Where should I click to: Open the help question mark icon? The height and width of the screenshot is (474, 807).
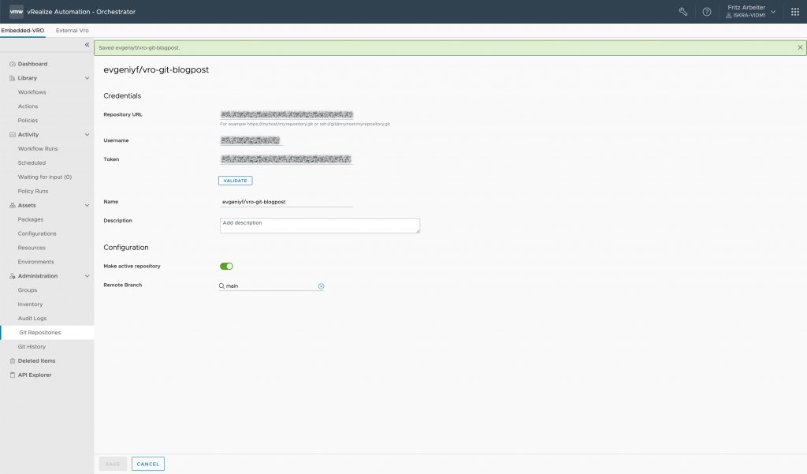click(x=707, y=11)
